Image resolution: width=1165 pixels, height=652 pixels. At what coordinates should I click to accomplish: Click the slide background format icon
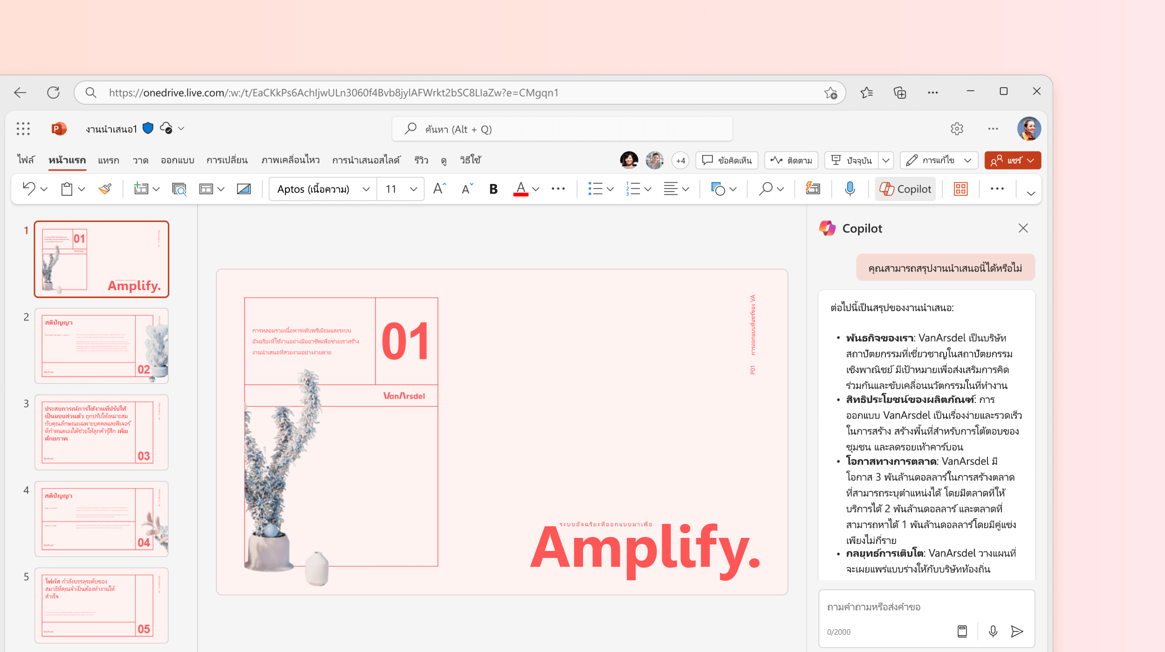[244, 189]
